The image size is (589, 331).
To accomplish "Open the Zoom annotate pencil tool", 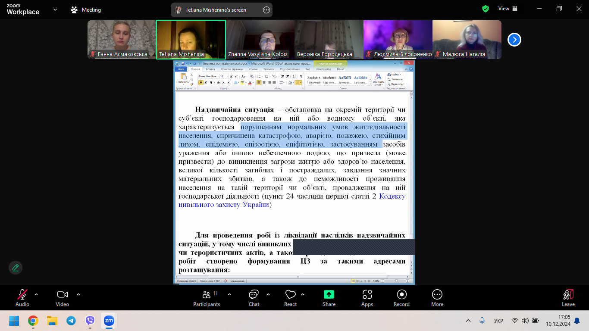I will tap(16, 268).
